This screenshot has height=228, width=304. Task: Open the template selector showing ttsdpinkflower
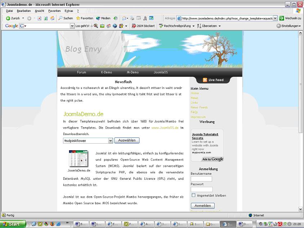pos(88,140)
